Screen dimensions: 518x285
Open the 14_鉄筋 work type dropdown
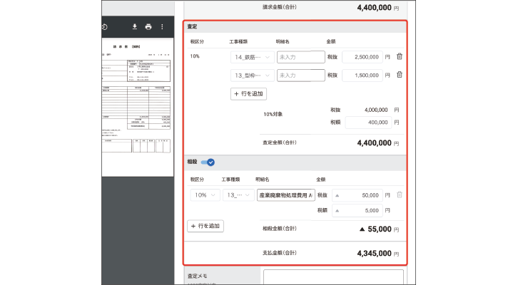[x=253, y=57]
